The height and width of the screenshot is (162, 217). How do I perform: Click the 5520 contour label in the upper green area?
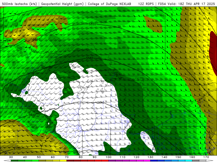(92, 24)
